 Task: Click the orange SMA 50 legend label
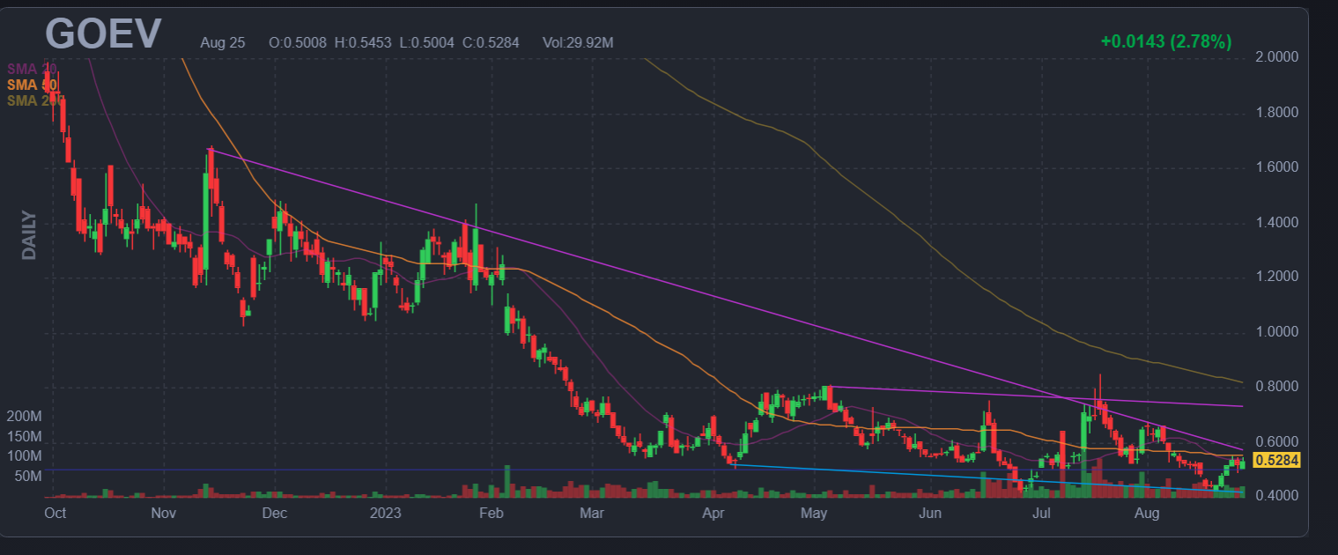pyautogui.click(x=32, y=85)
